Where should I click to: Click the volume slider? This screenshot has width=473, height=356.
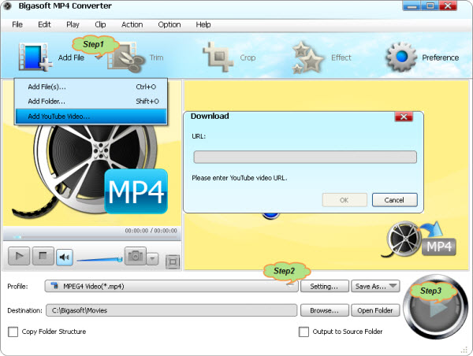coord(99,259)
